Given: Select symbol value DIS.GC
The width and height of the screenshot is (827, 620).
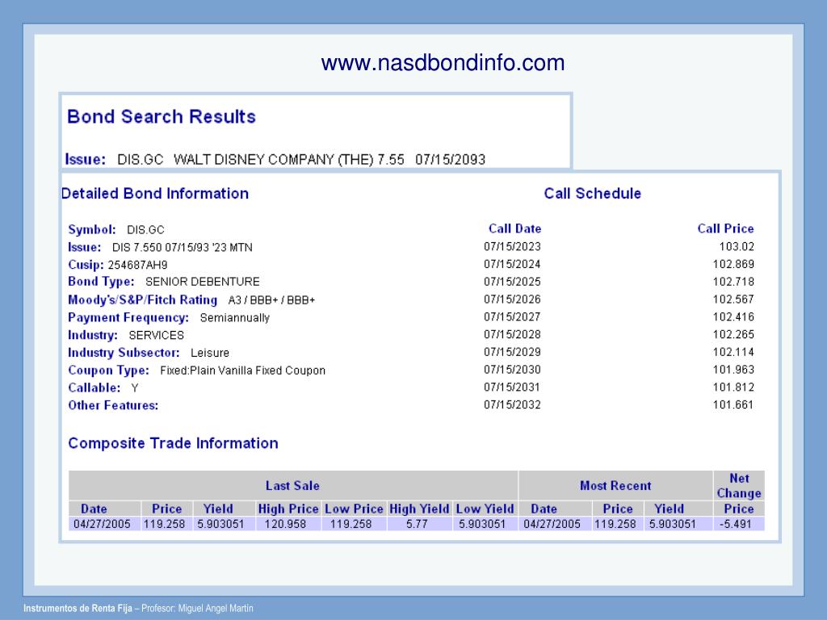Looking at the screenshot, I should (x=145, y=230).
